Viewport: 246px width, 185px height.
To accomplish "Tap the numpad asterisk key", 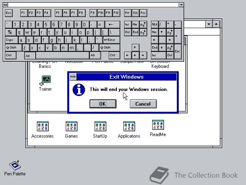I will (x=170, y=25).
